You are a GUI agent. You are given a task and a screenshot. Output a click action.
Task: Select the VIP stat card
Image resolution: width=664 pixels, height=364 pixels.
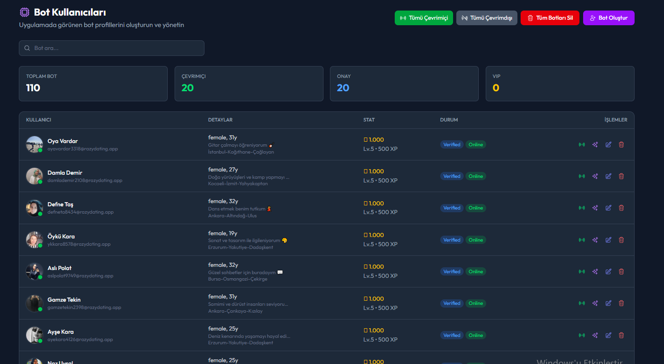point(560,83)
